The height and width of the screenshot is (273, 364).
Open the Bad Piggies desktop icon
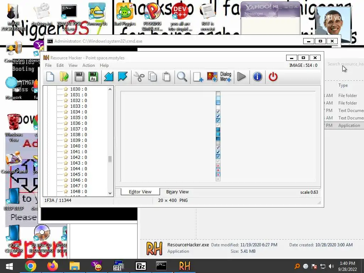coord(125,14)
